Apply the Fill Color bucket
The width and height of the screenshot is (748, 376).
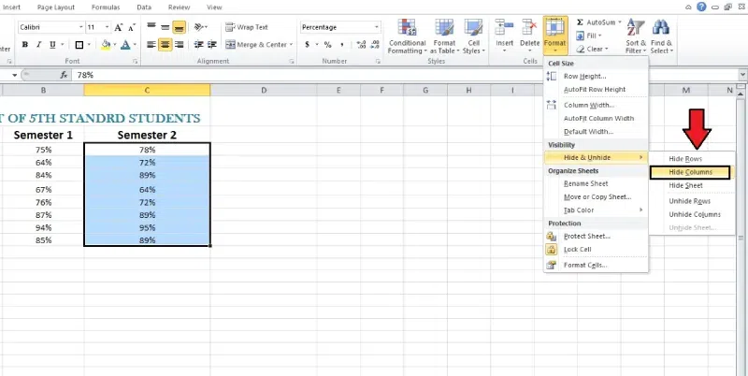pos(106,45)
